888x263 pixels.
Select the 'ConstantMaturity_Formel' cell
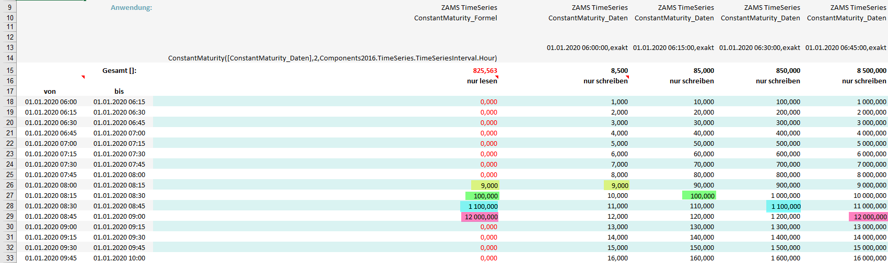[455, 18]
